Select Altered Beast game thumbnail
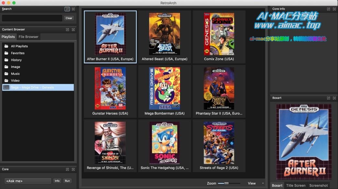This screenshot has width=338, height=189. [164, 37]
